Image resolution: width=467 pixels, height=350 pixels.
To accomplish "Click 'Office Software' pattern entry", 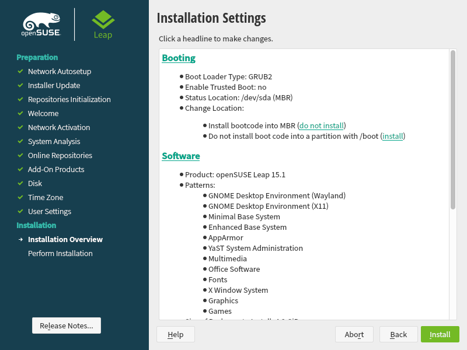I will (234, 269).
